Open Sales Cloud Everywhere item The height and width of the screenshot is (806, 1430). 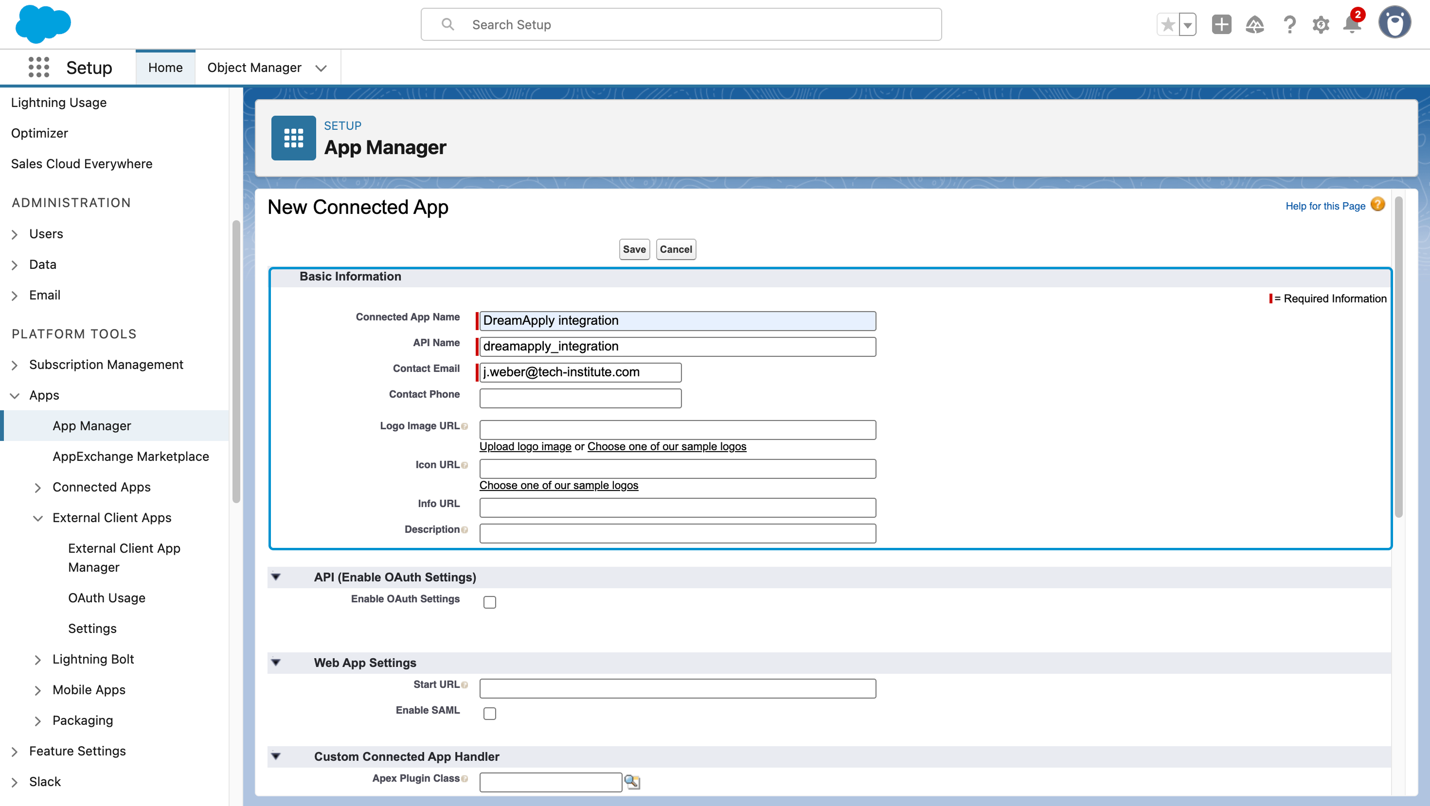tap(82, 164)
